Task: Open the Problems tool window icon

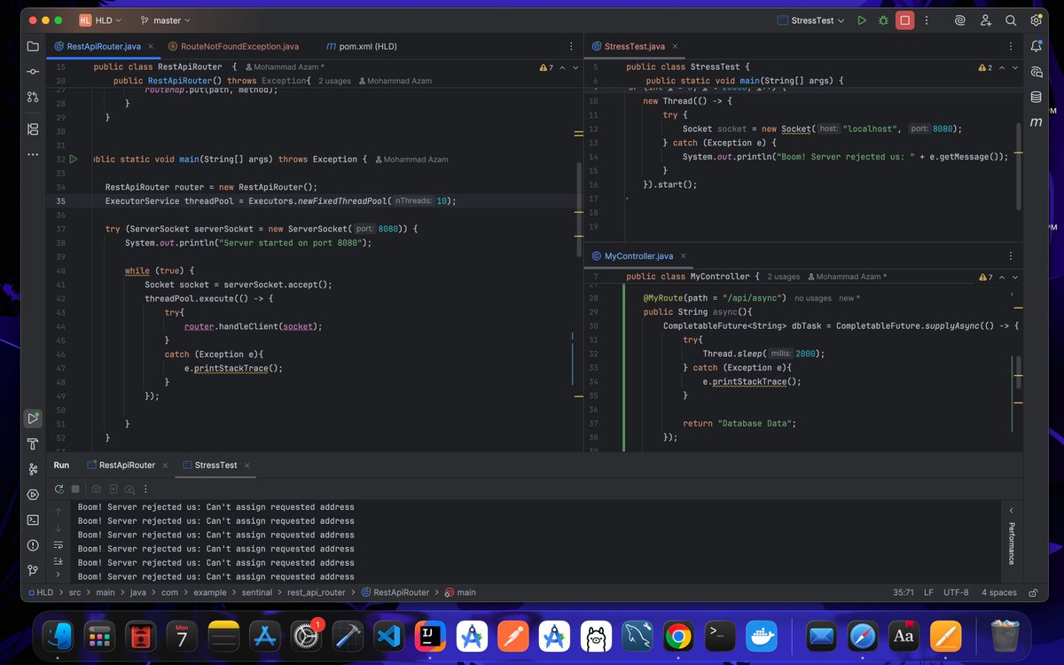Action: pos(33,545)
